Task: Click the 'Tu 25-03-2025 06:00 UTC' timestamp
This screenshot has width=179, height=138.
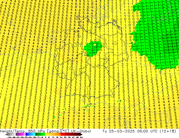Action: (x=130, y=131)
